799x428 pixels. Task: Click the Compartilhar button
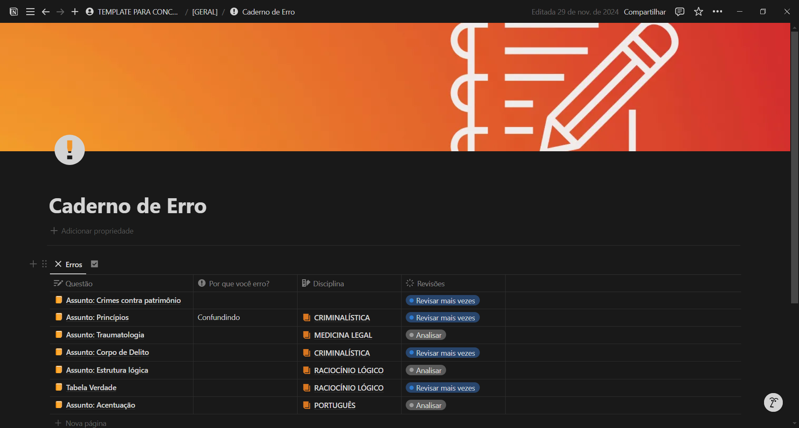tap(644, 12)
